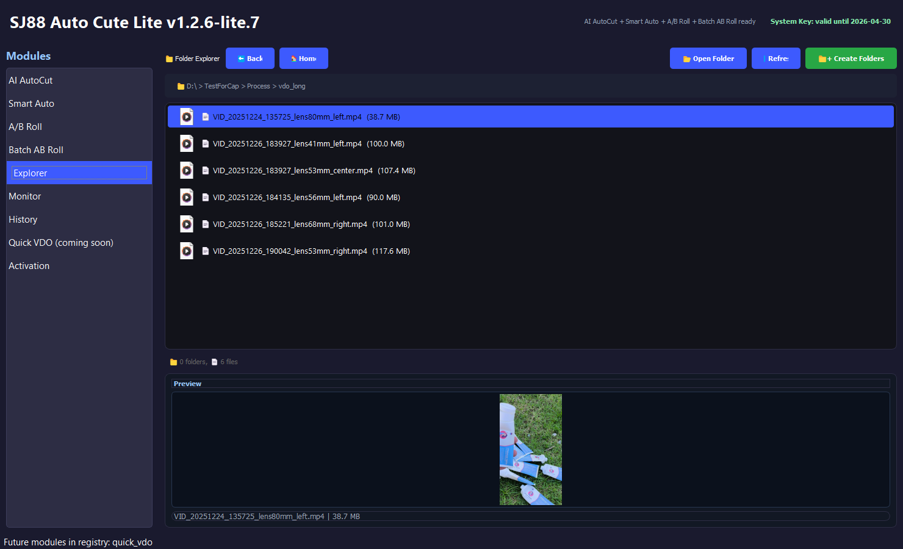
Task: Click the TestForCap breadcrumb link
Action: [221, 86]
